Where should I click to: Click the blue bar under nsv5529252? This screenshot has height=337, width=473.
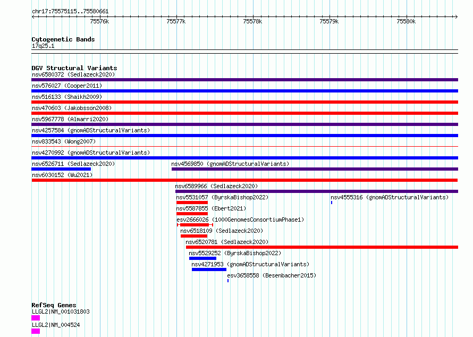[x=202, y=258]
